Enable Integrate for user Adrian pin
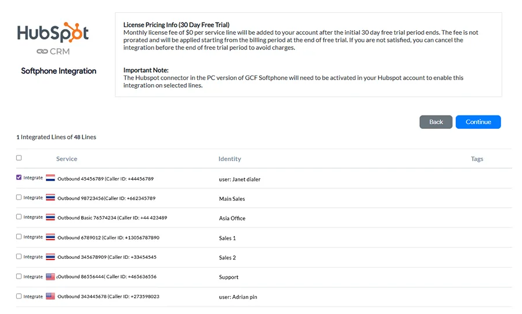The width and height of the screenshot is (522, 314). pyautogui.click(x=19, y=296)
